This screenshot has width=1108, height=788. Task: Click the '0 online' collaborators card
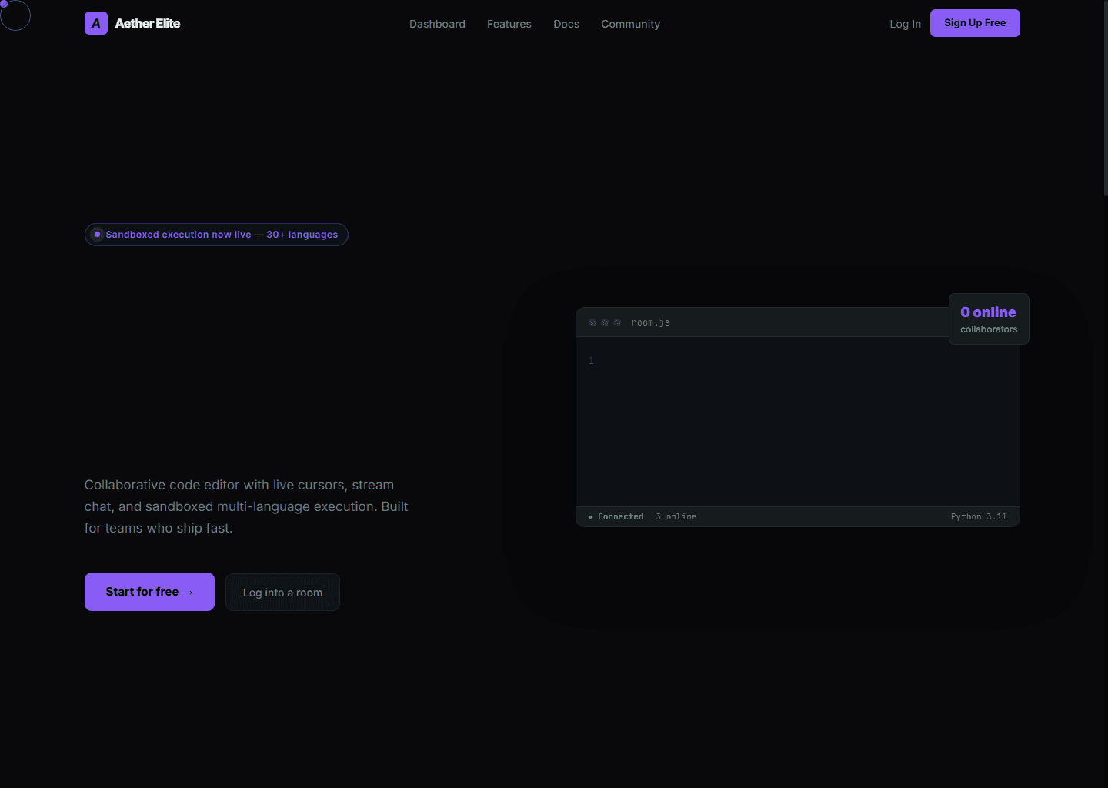coord(989,319)
